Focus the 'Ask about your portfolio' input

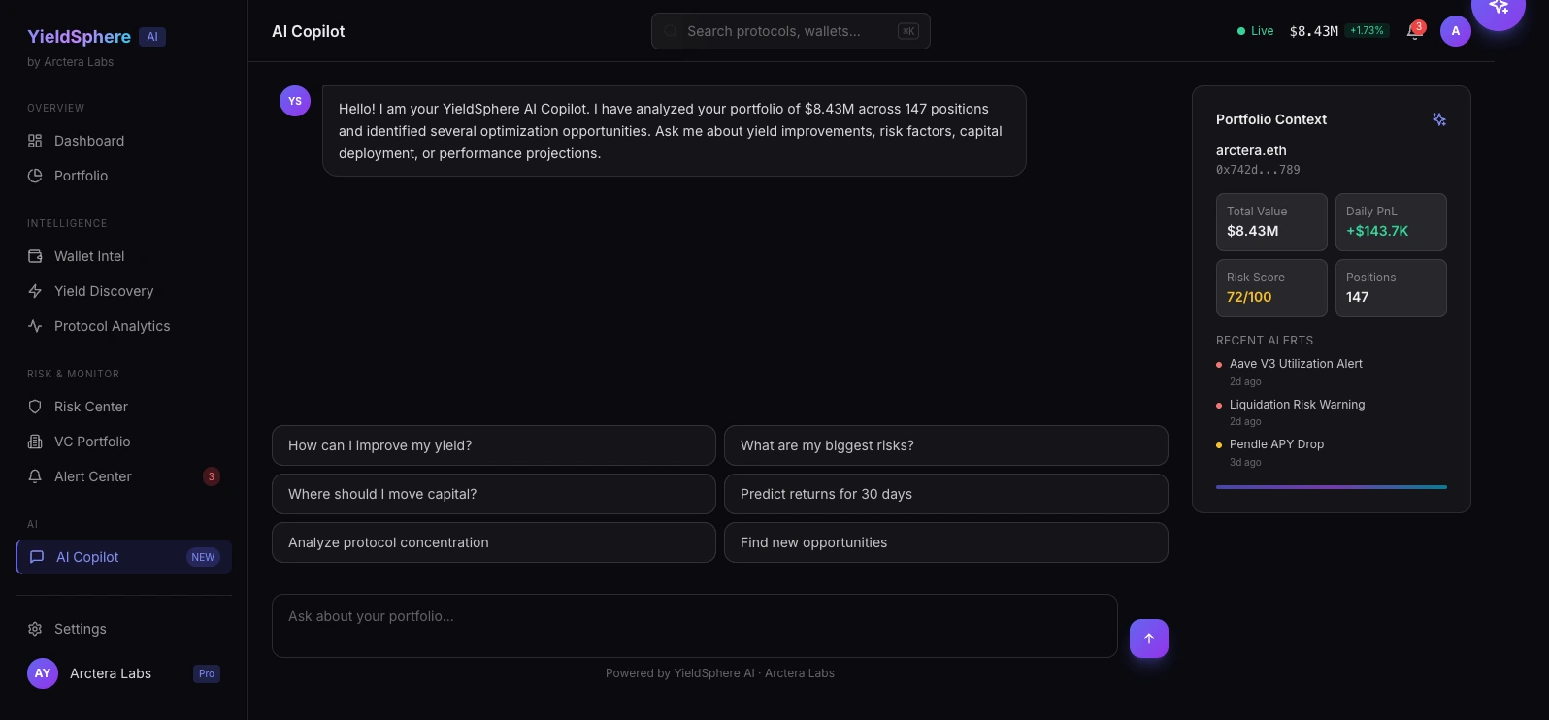(x=695, y=626)
